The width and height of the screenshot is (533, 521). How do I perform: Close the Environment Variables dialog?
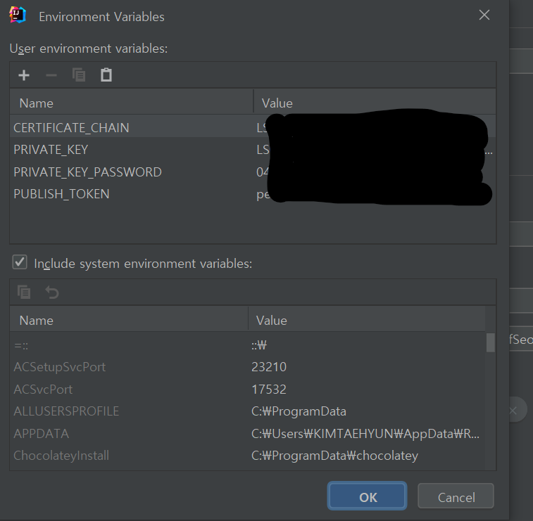[x=484, y=15]
